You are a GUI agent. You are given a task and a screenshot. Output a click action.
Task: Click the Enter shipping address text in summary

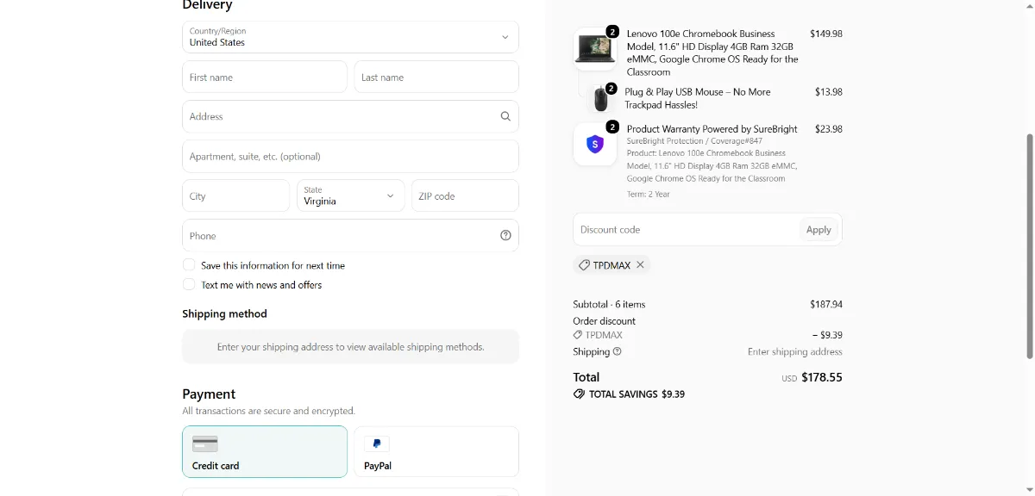pyautogui.click(x=795, y=351)
